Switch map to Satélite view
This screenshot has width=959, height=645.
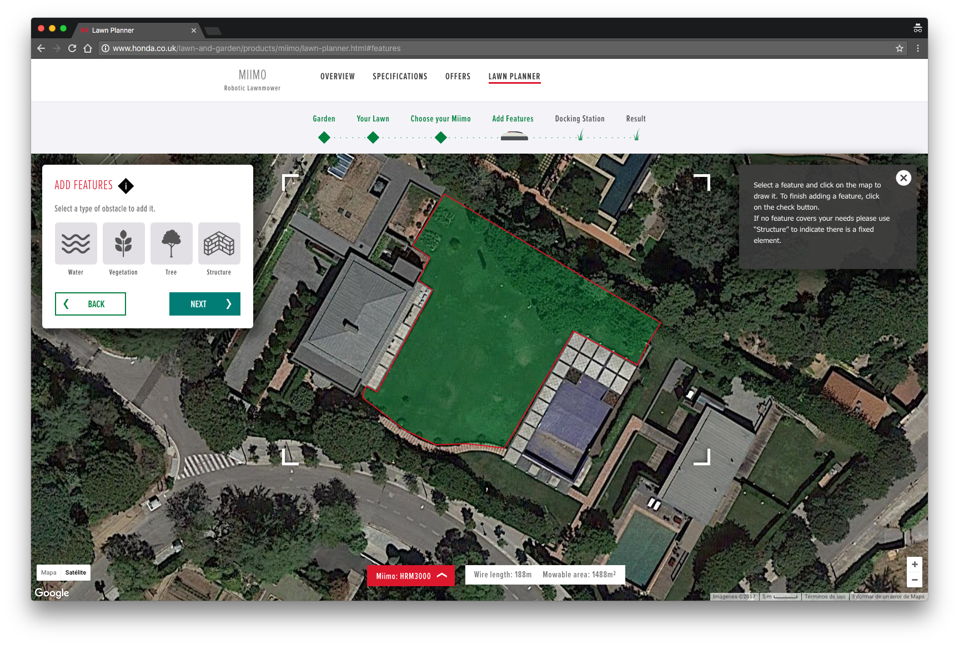click(x=76, y=572)
